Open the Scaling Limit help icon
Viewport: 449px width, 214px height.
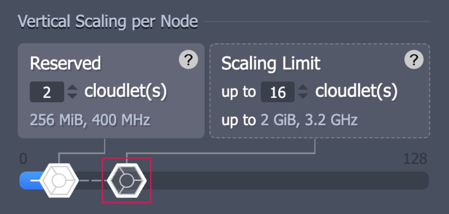(x=414, y=60)
